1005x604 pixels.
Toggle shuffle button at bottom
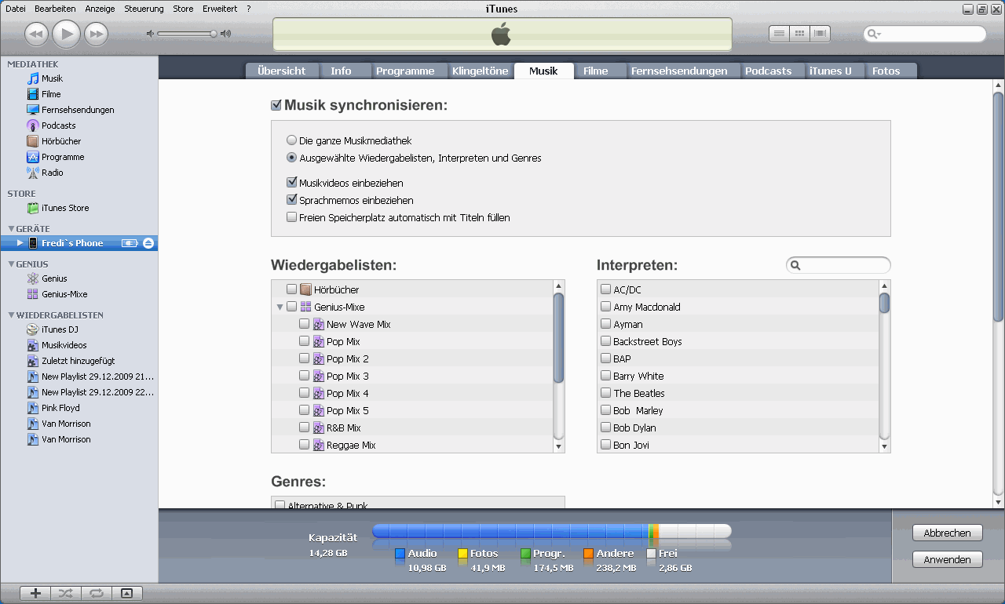point(66,593)
